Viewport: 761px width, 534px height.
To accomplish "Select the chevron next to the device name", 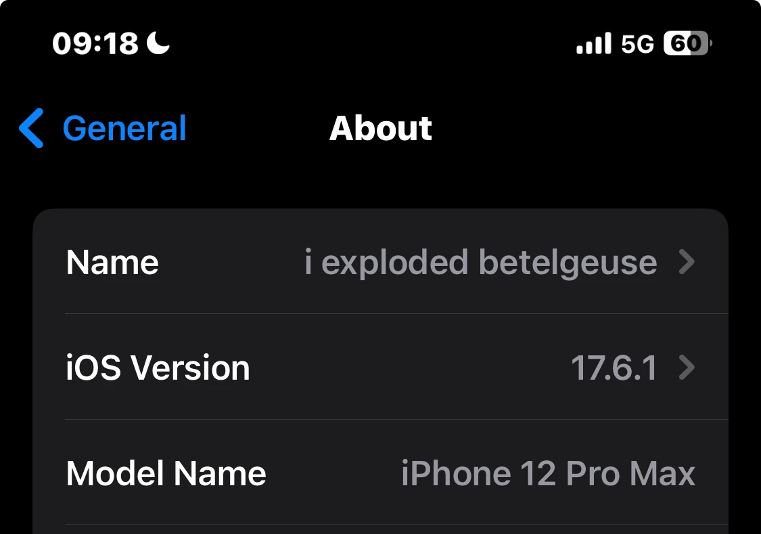I will (x=687, y=263).
